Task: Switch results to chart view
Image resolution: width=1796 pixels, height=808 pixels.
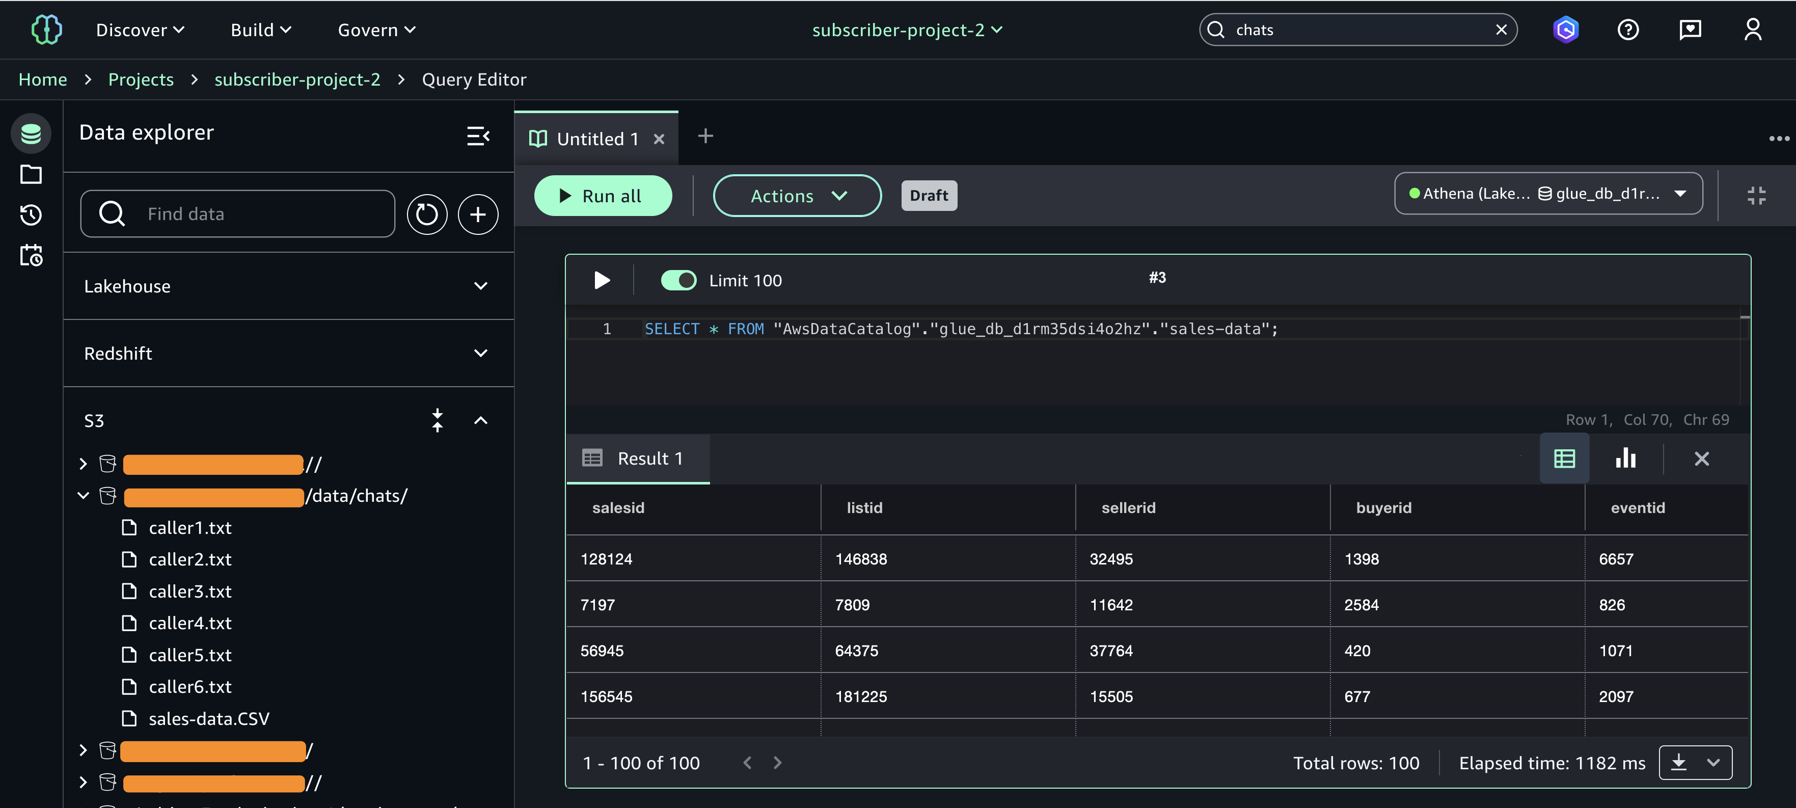Action: pos(1625,458)
